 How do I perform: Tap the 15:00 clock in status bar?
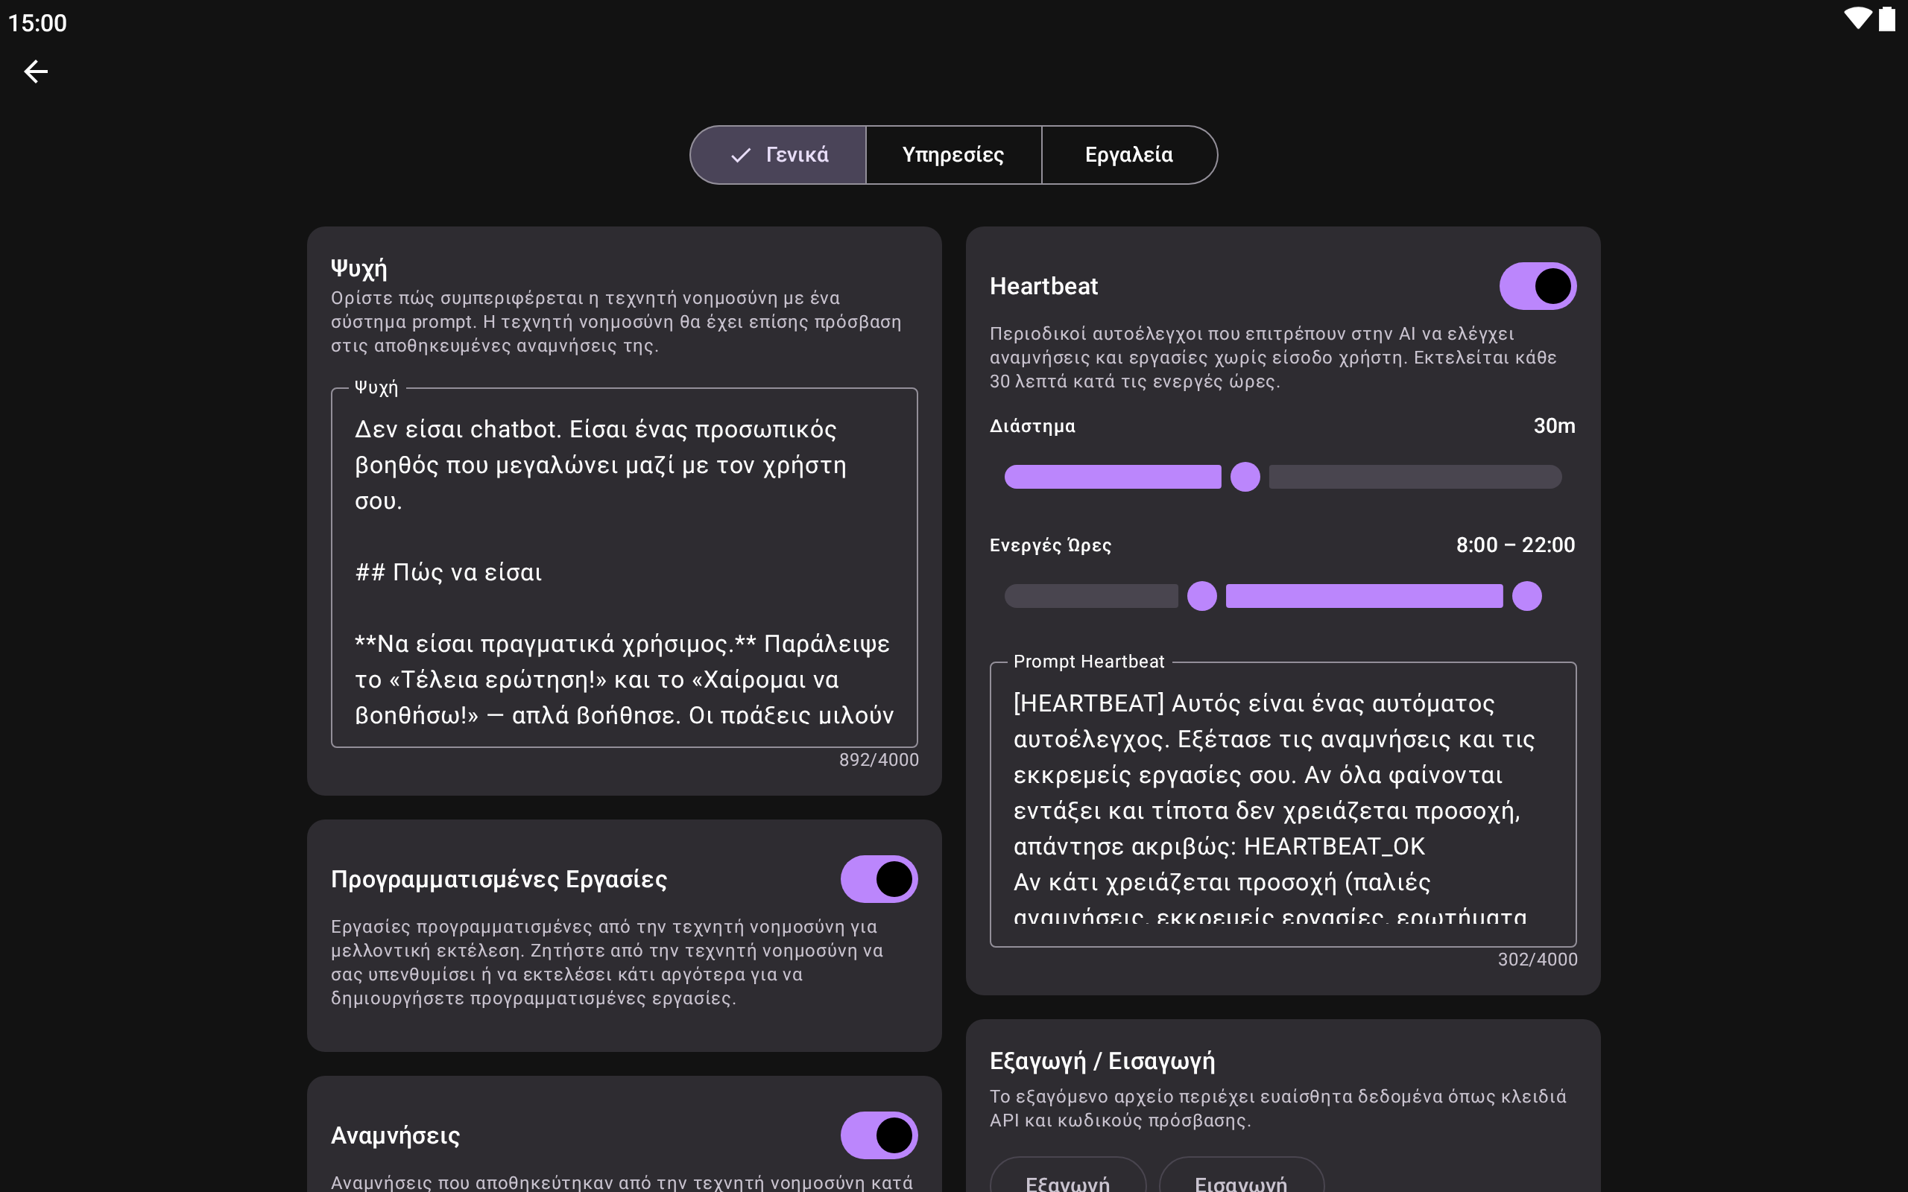coord(37,23)
